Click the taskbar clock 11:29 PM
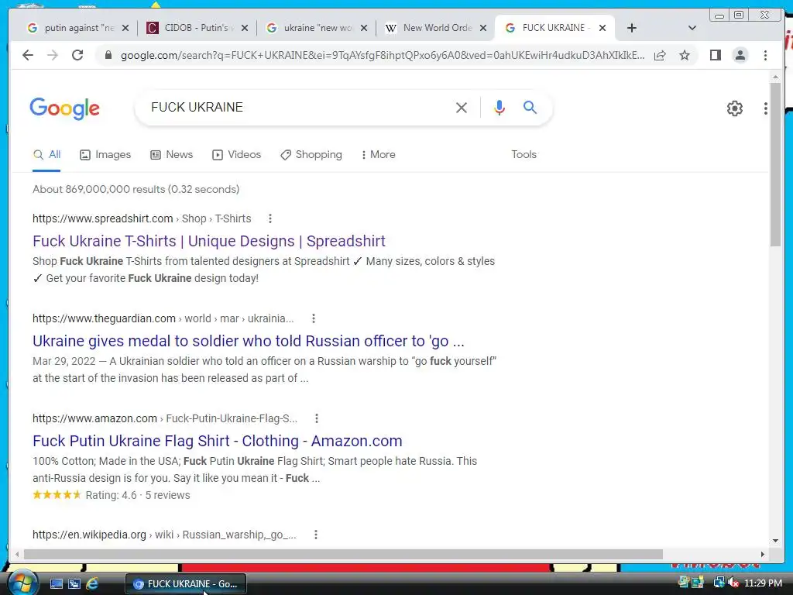The width and height of the screenshot is (793, 595). [763, 583]
